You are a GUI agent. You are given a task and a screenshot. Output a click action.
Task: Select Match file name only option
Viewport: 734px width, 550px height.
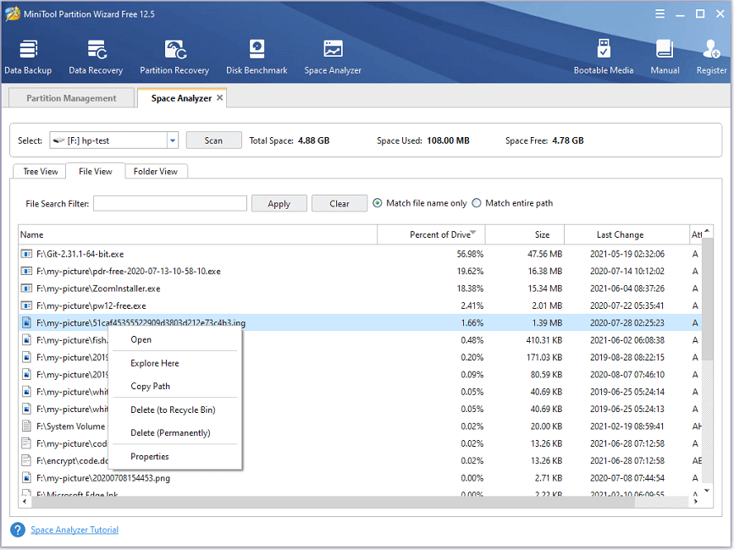coord(378,203)
